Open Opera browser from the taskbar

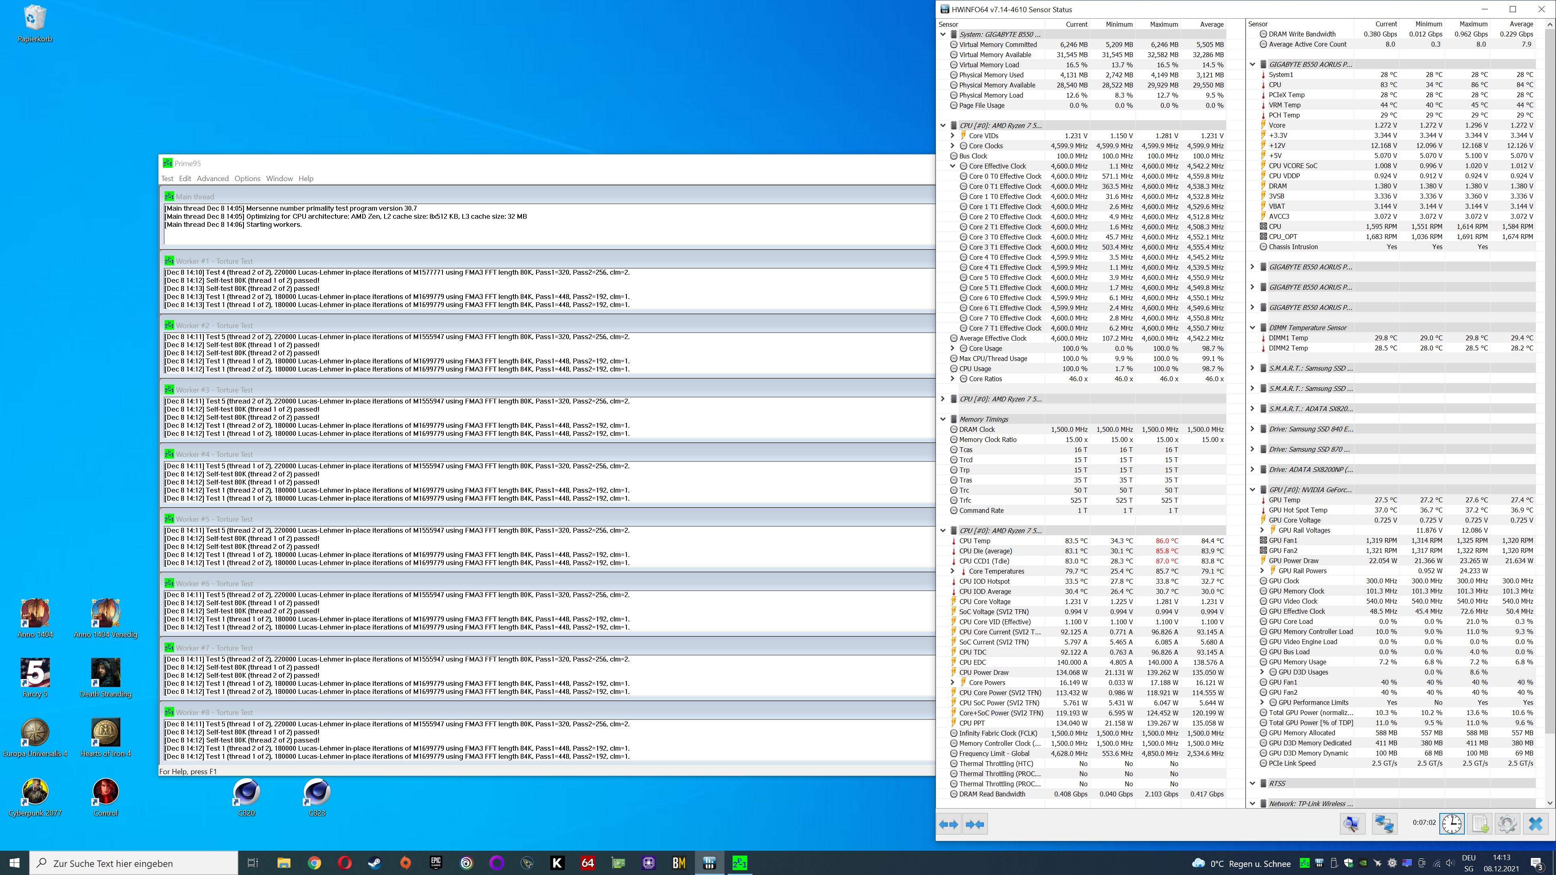click(x=345, y=863)
